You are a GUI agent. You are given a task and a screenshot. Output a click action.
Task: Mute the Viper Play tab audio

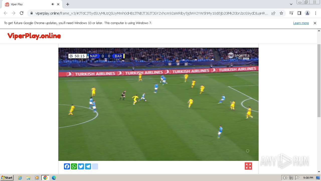pyautogui.click(x=53, y=4)
